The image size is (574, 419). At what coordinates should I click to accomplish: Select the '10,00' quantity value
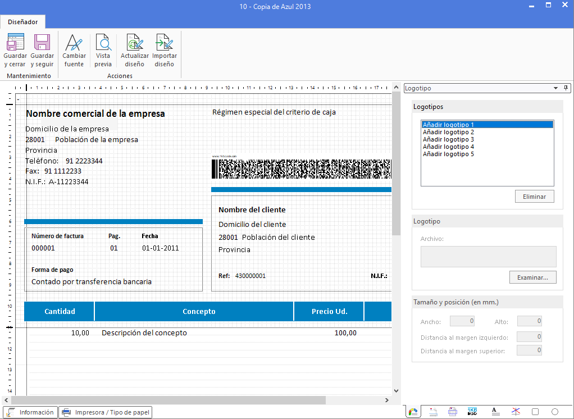[80, 333]
